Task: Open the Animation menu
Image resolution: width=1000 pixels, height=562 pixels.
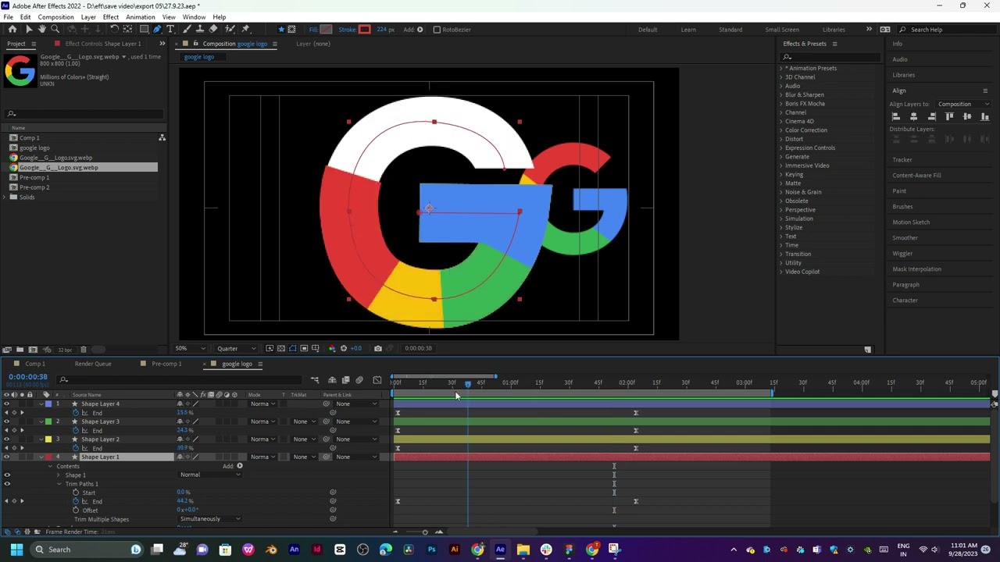Action: coord(141,17)
